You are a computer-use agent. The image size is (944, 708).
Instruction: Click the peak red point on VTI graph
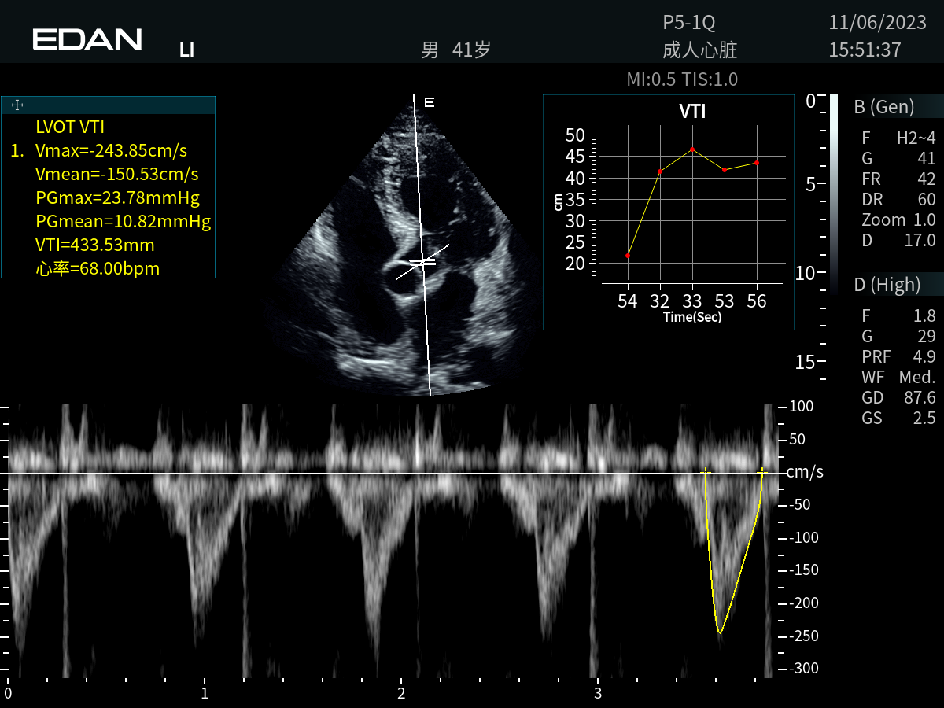click(692, 149)
